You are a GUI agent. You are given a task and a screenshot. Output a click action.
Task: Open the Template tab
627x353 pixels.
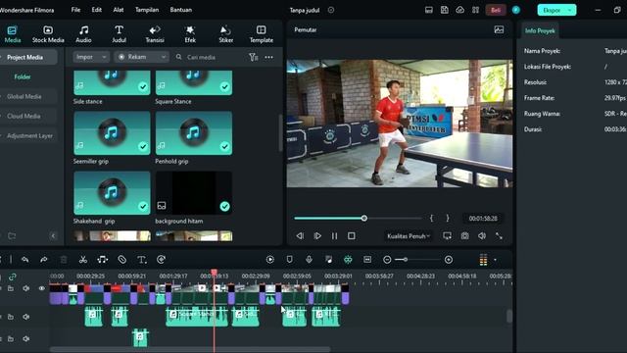(262, 34)
